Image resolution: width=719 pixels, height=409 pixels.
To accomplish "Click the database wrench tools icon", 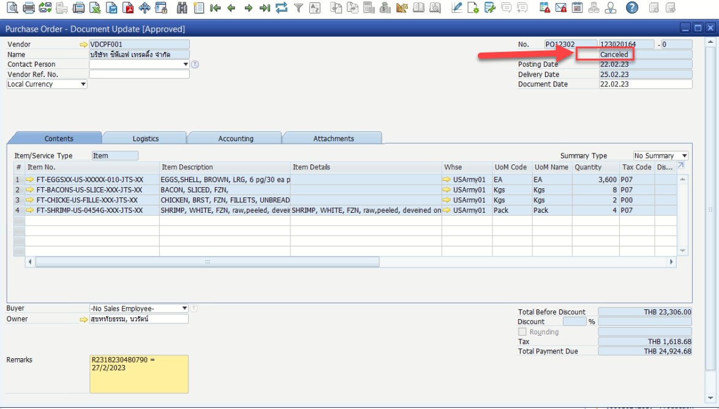I will 489,8.
